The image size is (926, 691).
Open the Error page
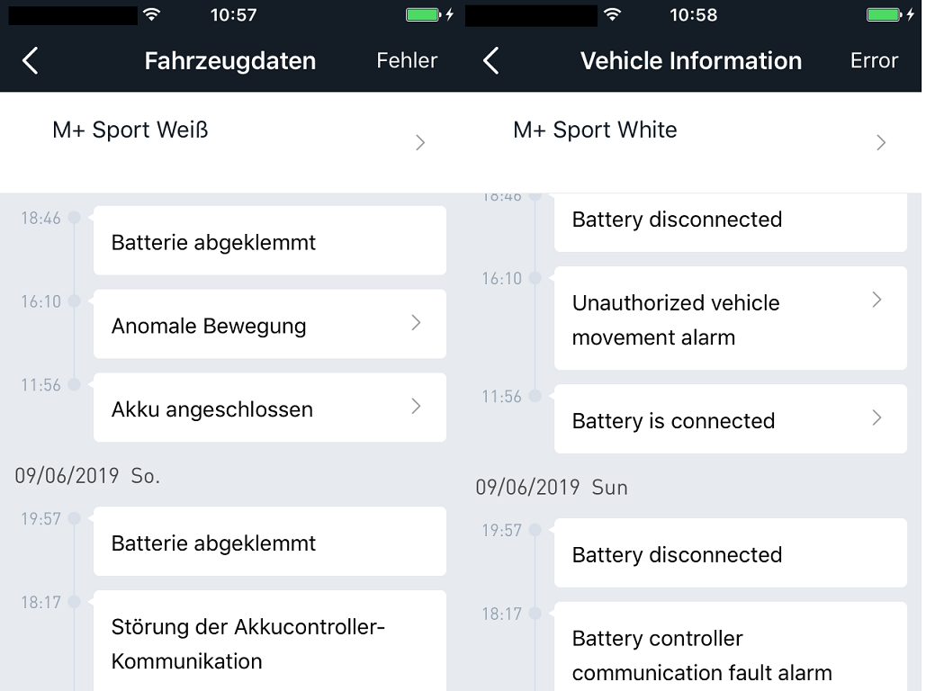pyautogui.click(x=874, y=61)
